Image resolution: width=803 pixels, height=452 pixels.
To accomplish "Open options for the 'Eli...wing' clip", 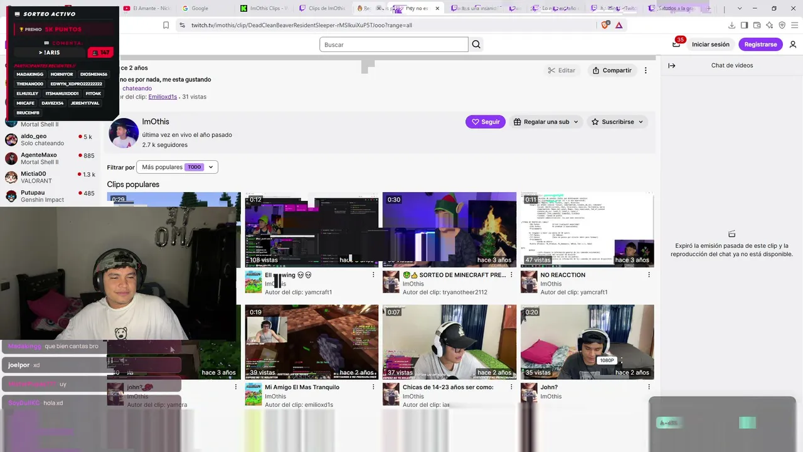I will (373, 275).
